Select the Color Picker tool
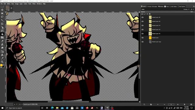Viewport: 195px width, 110px height. click(2, 58)
